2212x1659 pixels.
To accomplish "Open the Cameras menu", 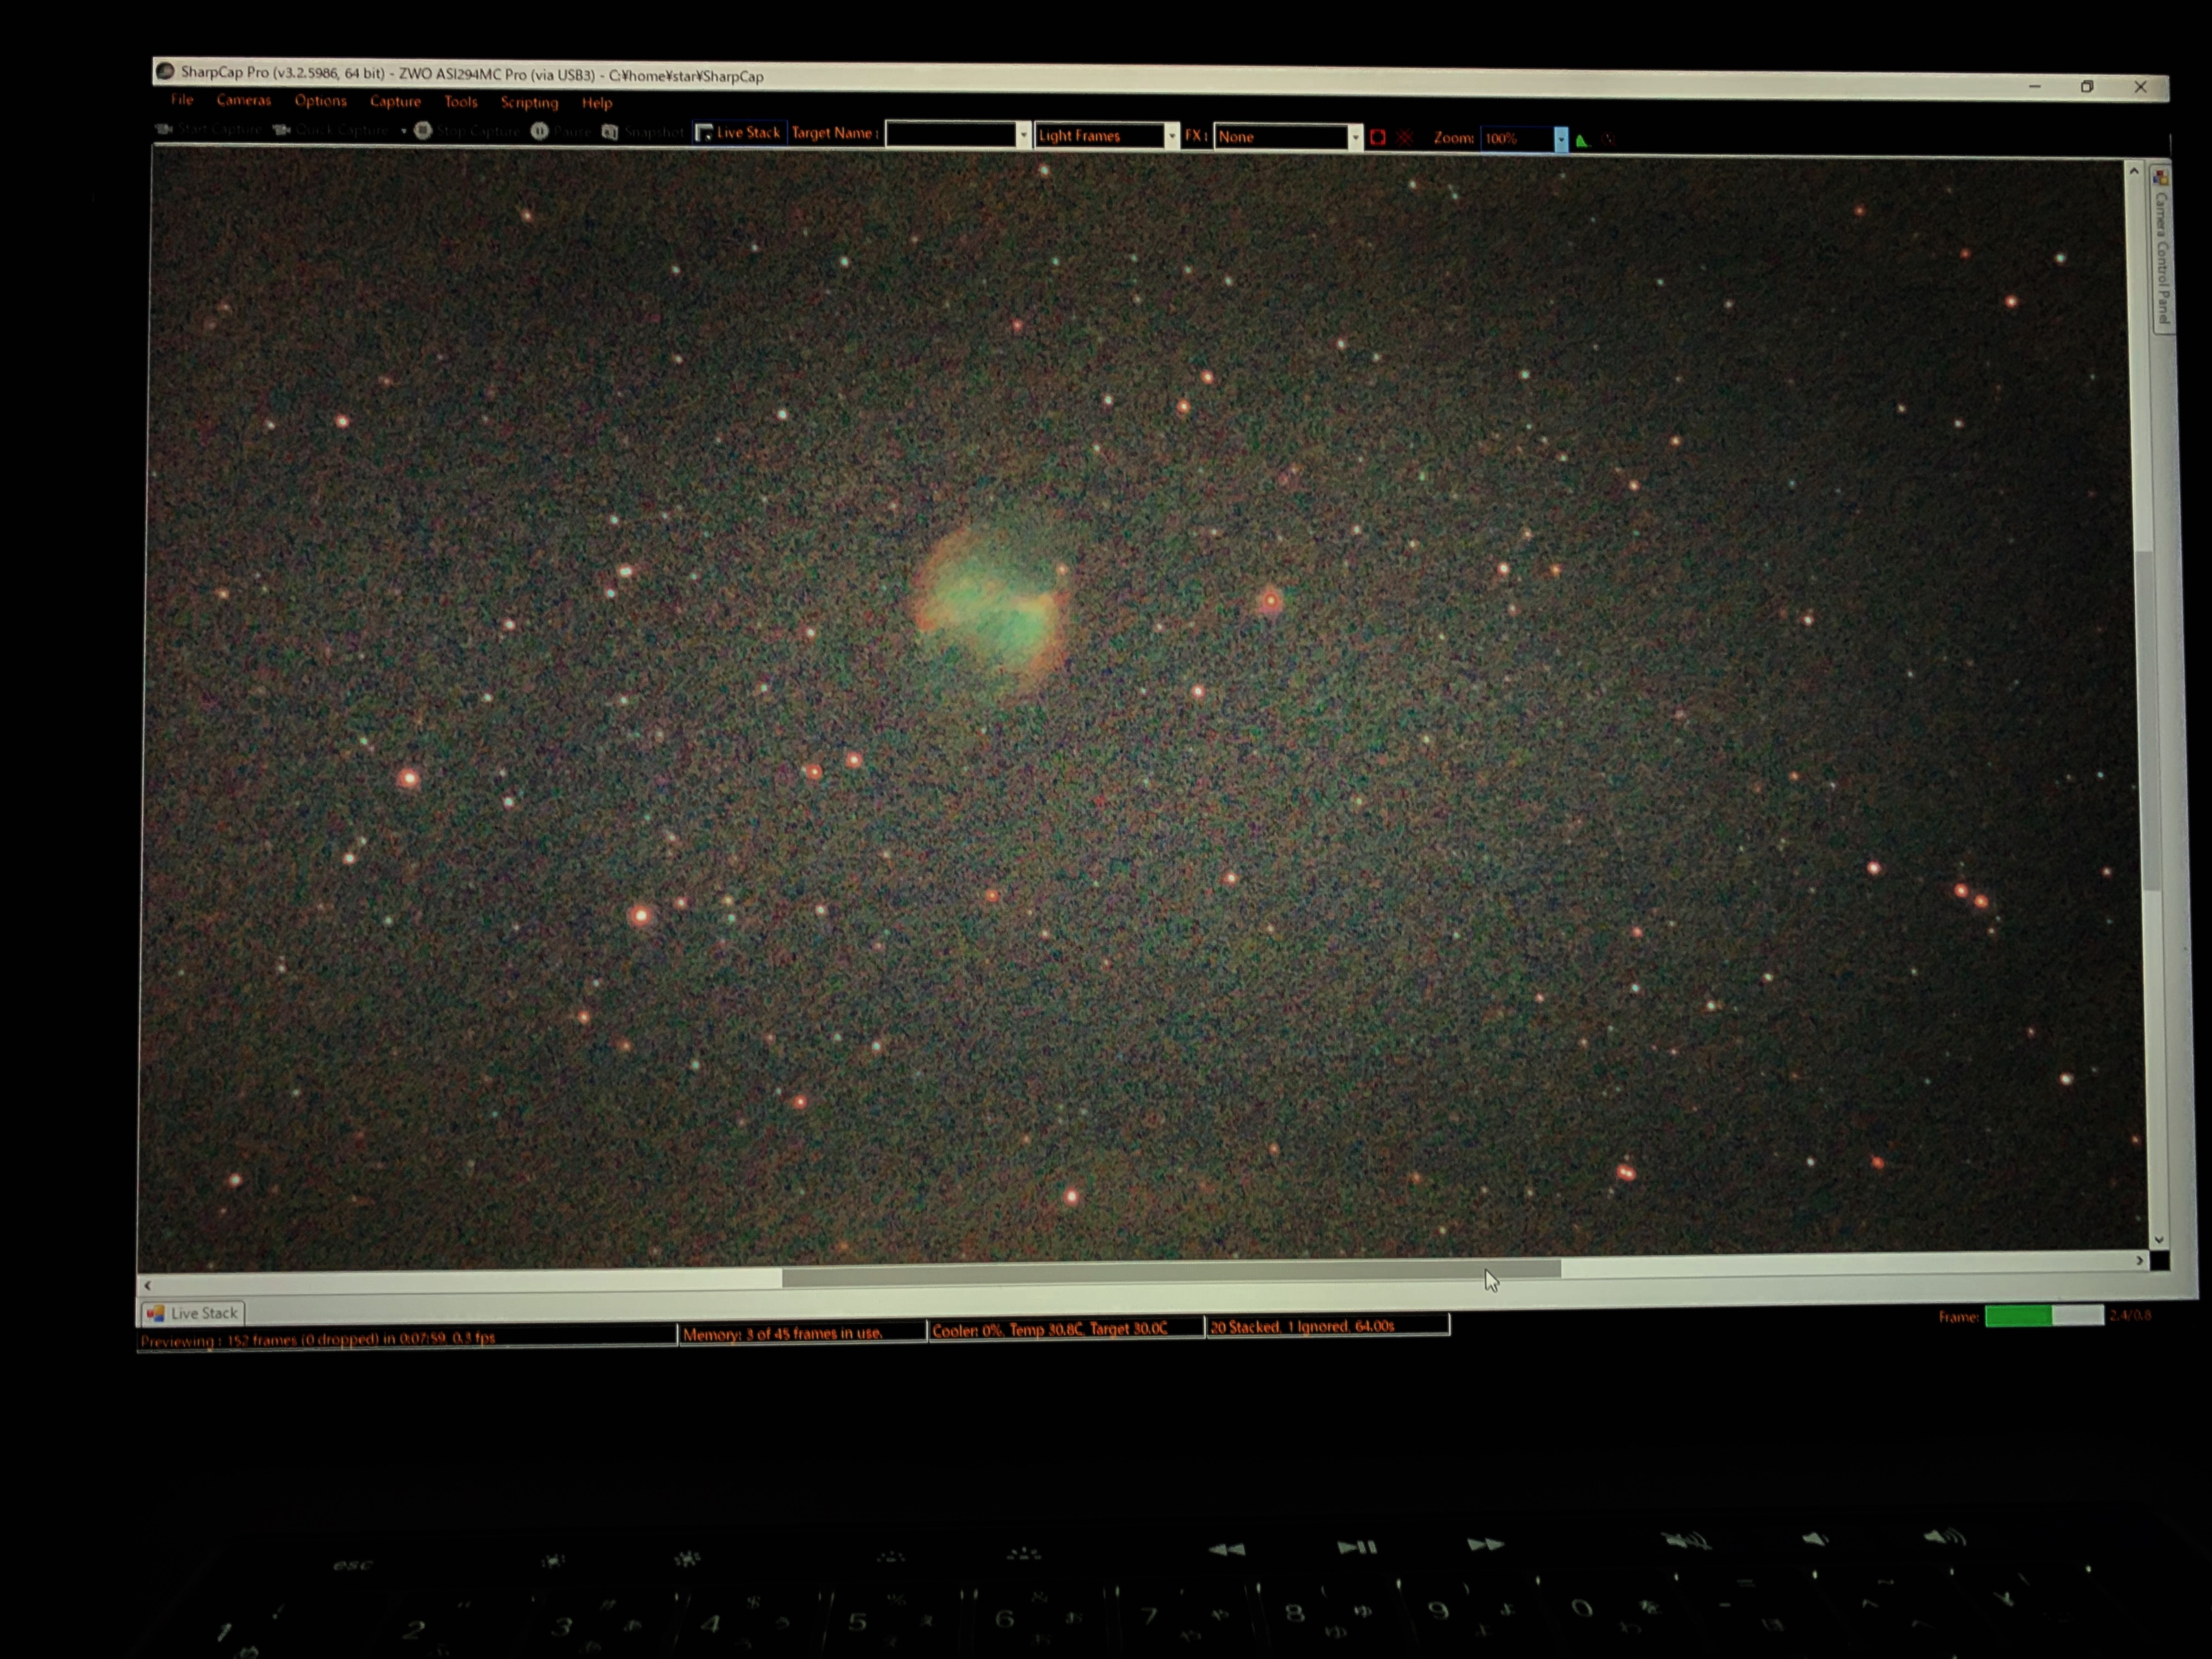I will (243, 100).
